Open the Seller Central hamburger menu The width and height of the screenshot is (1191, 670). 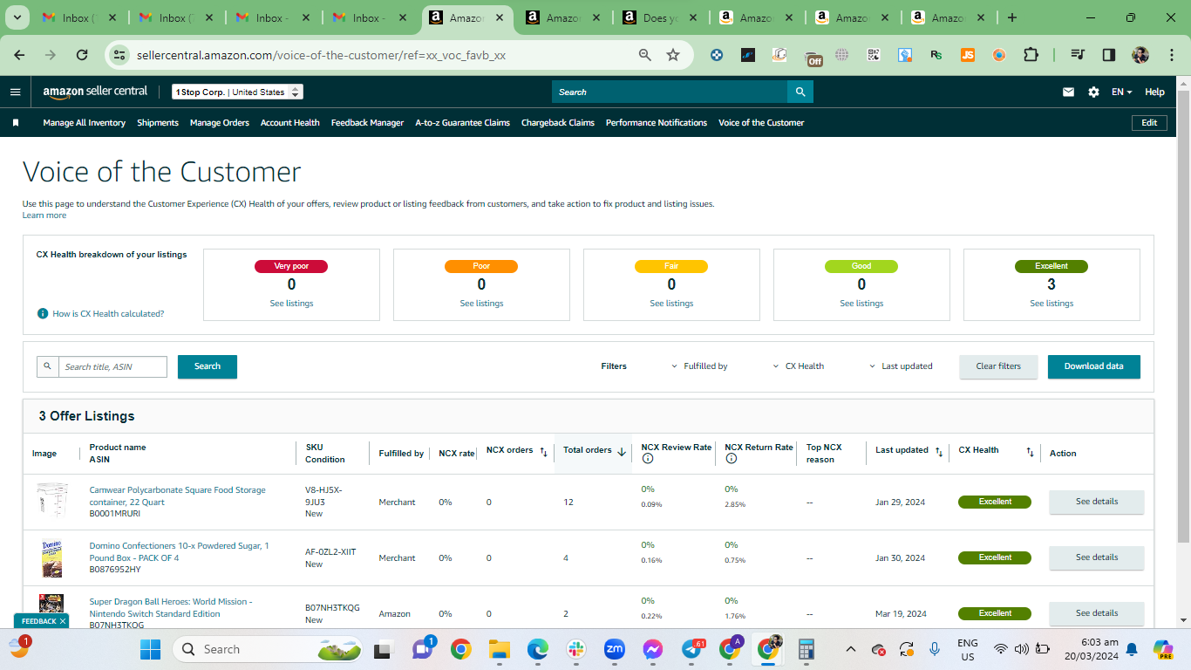15,92
